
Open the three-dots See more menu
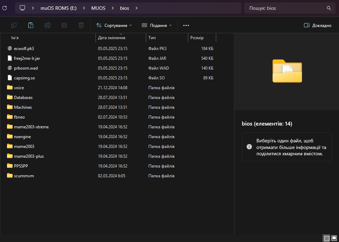coord(186,25)
